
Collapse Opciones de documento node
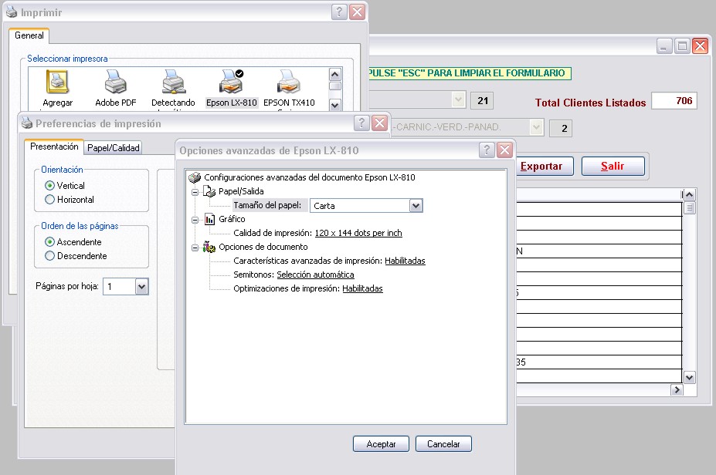pyautogui.click(x=195, y=248)
